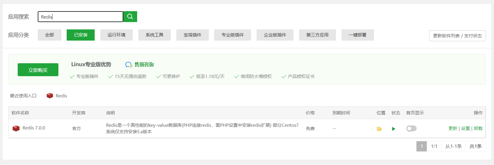
Task: Click the 专业版插件 advantage text
Action: (87, 76)
